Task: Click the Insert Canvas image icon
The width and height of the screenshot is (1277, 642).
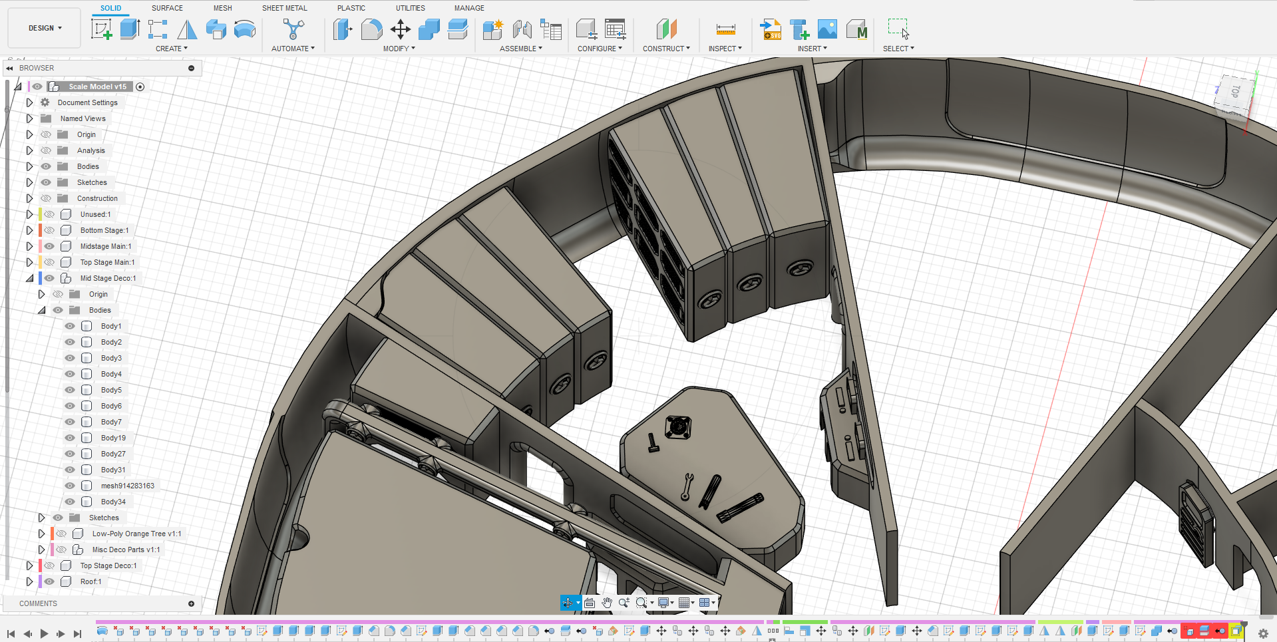Action: [x=827, y=29]
